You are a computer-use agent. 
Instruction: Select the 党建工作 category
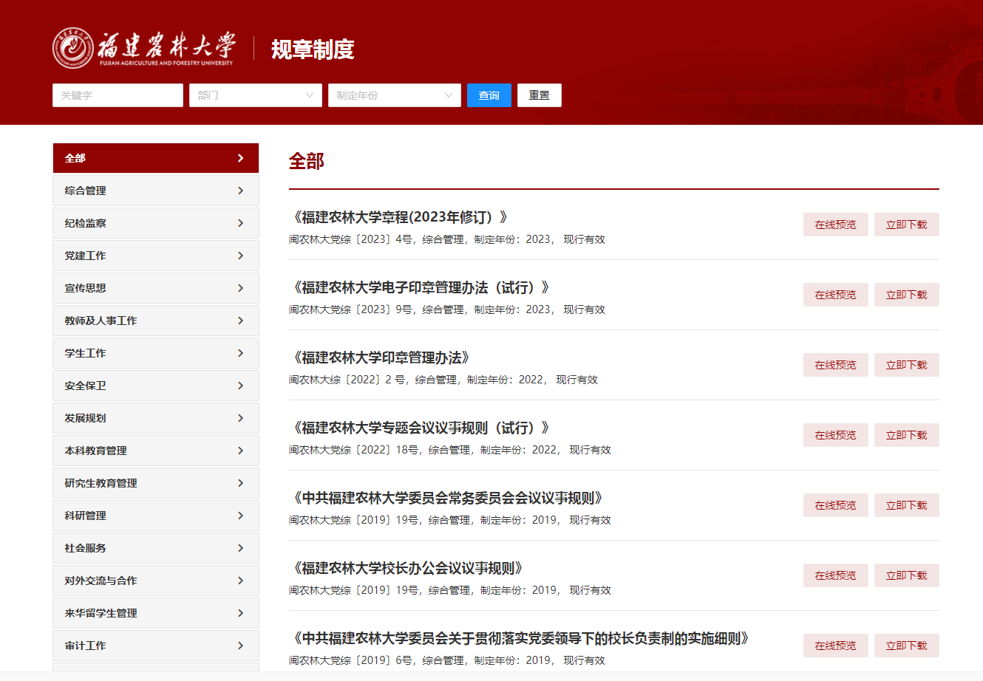(x=156, y=256)
